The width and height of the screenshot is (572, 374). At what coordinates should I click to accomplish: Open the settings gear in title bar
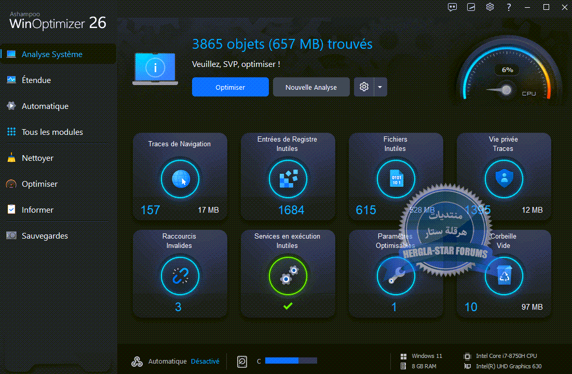coord(490,7)
